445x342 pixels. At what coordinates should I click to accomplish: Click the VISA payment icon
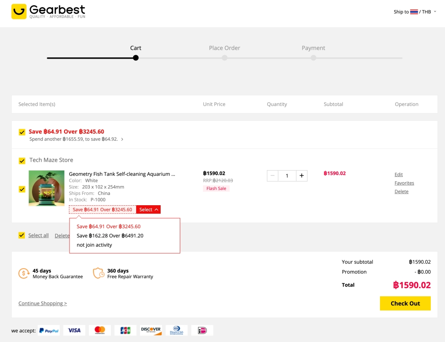(x=74, y=330)
